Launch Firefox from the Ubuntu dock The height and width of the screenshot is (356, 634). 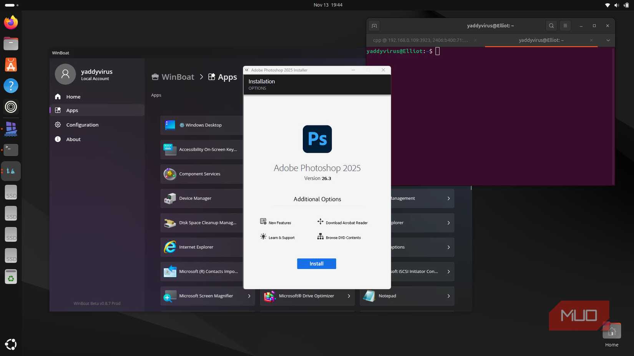(x=11, y=22)
